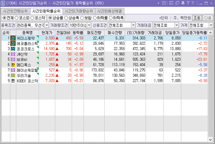Image resolution: width=215 pixels, height=144 pixels.
Task: Sort by the 당일종가등락률 column header
Action: pyautogui.click(x=194, y=33)
